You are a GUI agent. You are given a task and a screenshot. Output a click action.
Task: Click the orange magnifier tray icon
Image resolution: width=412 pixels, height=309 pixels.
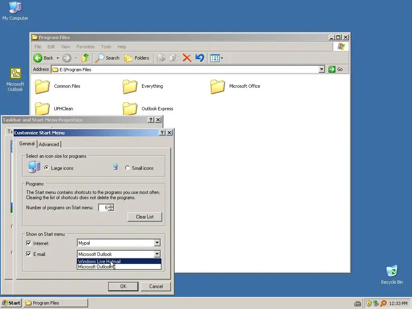click(383, 303)
